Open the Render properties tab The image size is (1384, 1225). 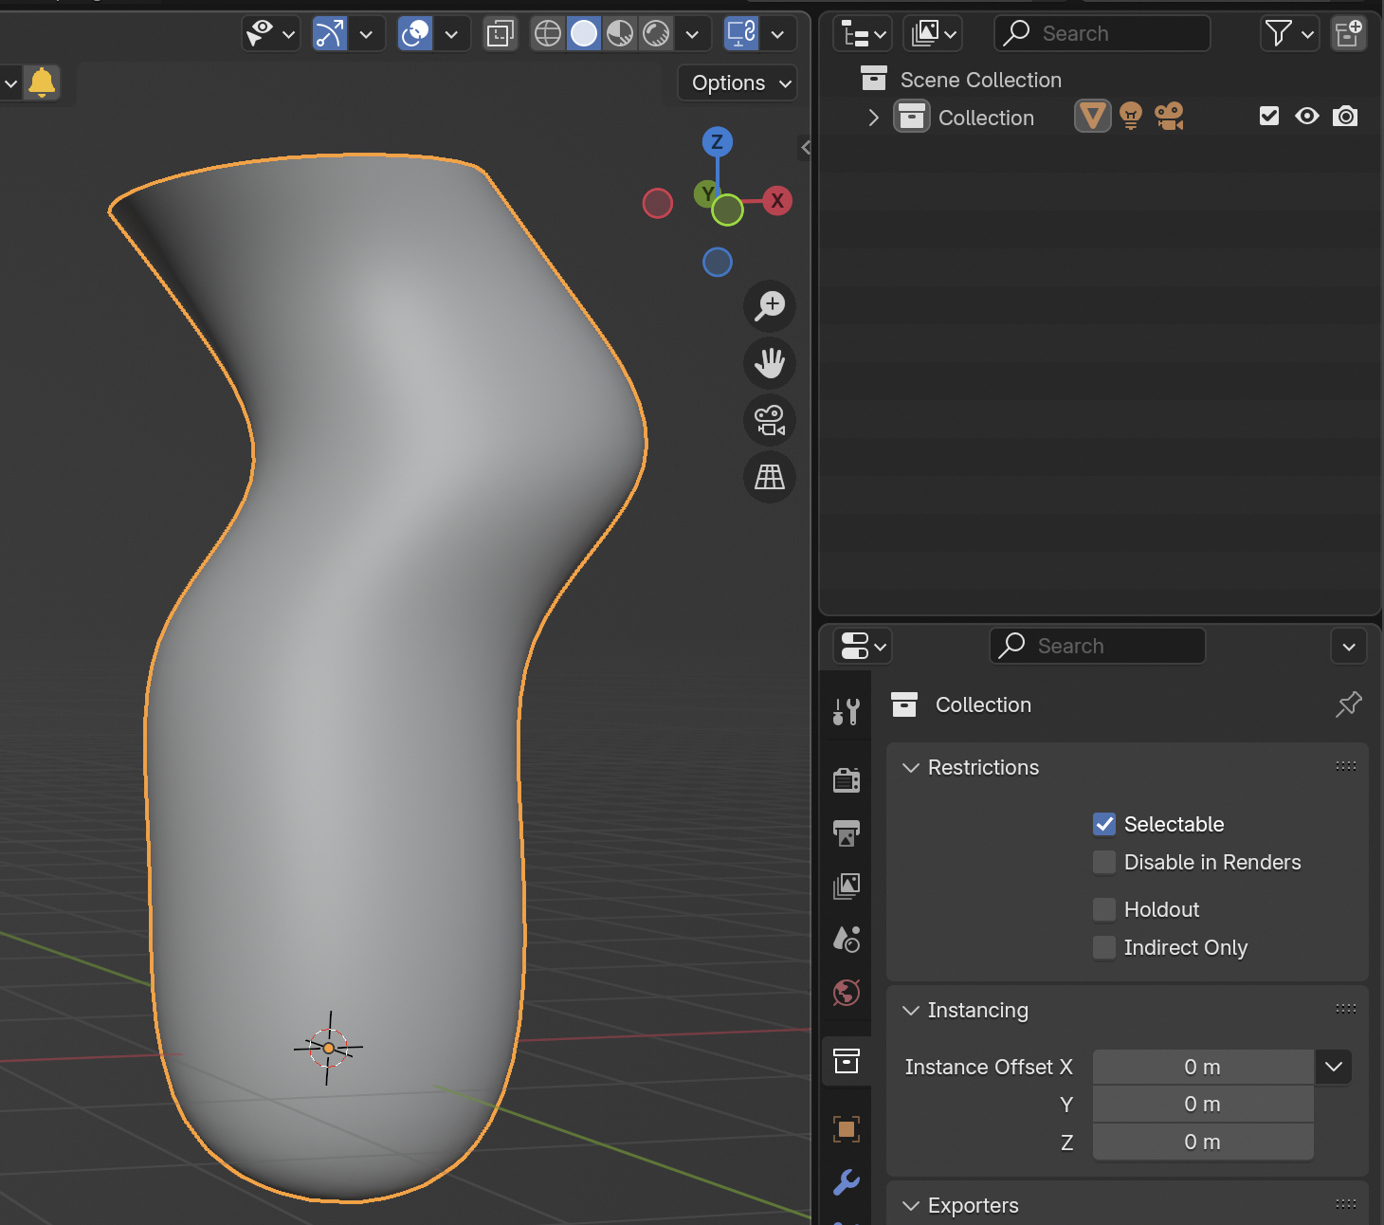coord(847,779)
